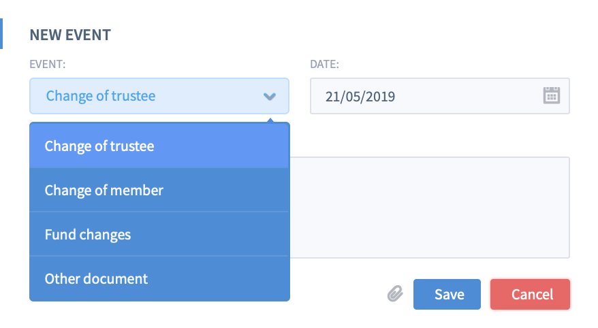This screenshot has width=598, height=328.
Task: Click the DATE: field label
Action: pos(325,64)
